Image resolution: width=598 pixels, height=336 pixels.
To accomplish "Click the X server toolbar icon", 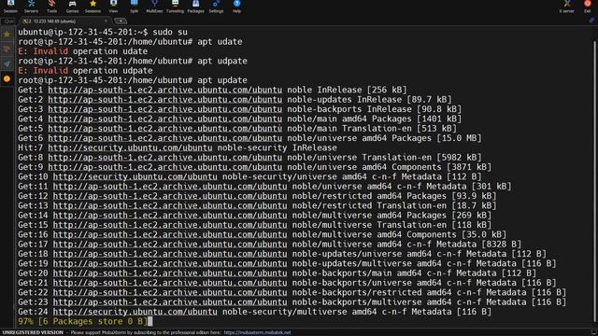I will [567, 7].
